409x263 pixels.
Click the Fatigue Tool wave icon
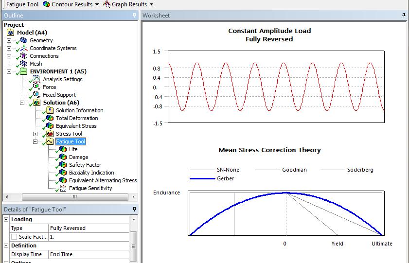tap(50, 141)
